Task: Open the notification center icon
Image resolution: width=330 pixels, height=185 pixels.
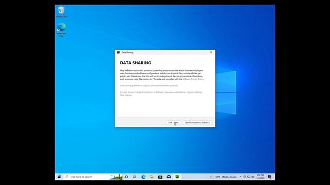Action: point(270,177)
